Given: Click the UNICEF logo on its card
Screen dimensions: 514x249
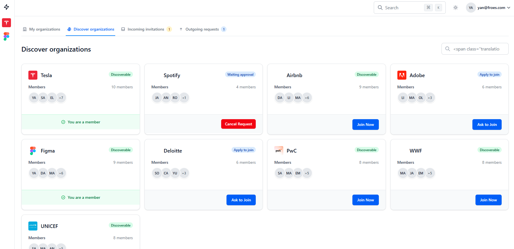Looking at the screenshot, I should tap(33, 226).
